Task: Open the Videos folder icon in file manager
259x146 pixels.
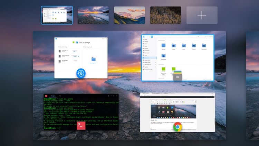Action: point(173,46)
